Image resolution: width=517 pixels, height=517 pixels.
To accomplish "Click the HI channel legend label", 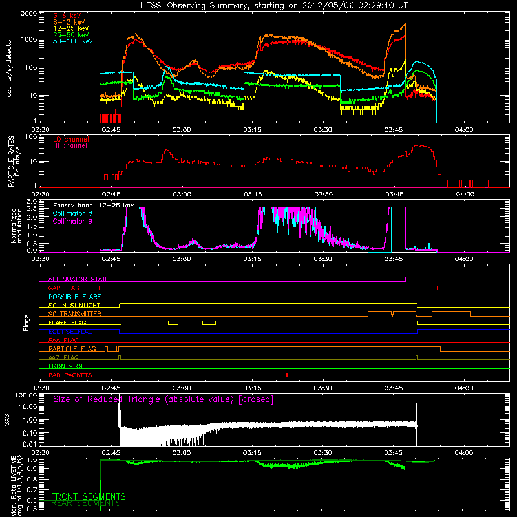I will click(x=70, y=146).
